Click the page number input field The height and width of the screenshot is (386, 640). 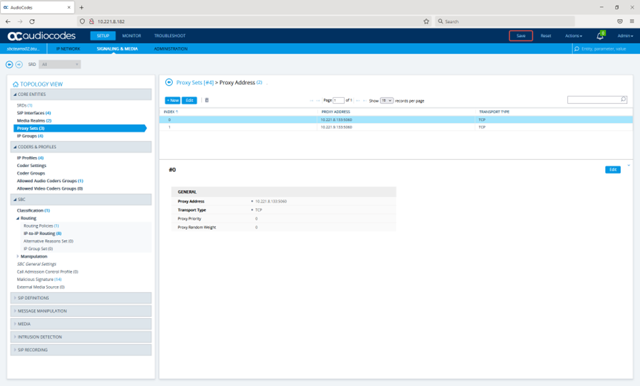tap(339, 101)
